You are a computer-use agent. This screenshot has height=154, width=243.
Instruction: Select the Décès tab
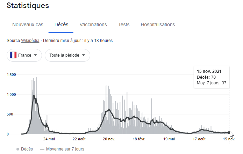(61, 24)
